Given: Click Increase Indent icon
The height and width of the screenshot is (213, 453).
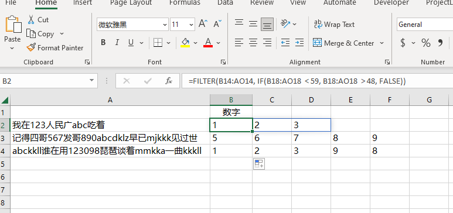Looking at the screenshot, I should [x=299, y=43].
